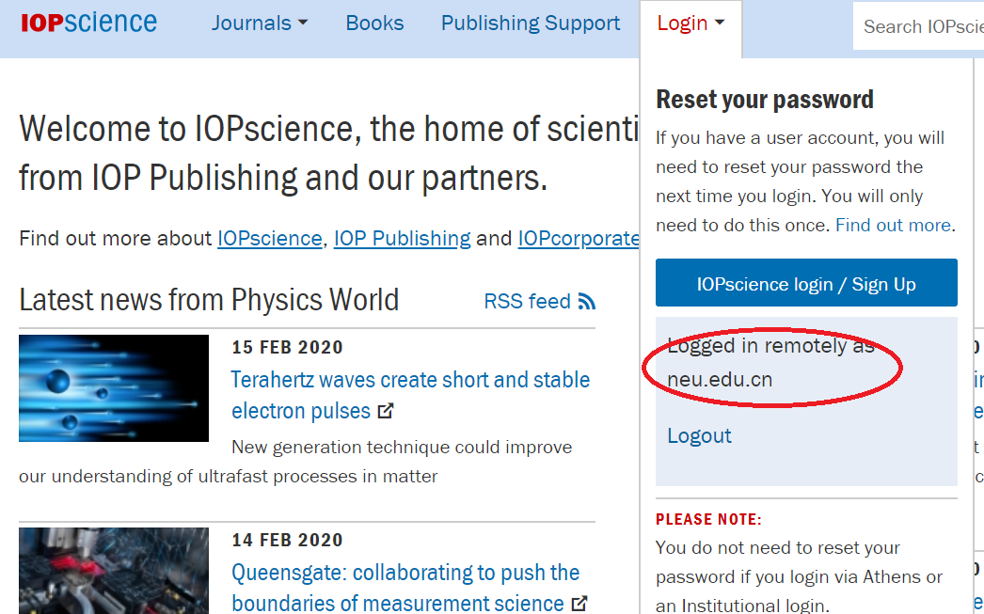Open the Books menu item

[374, 24]
